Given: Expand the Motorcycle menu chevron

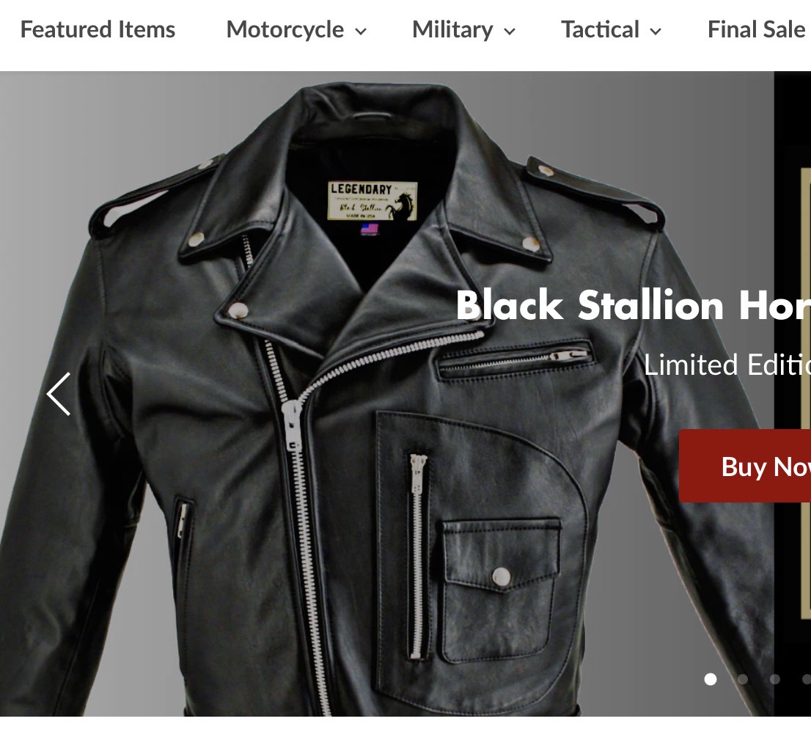Looking at the screenshot, I should 361,32.
